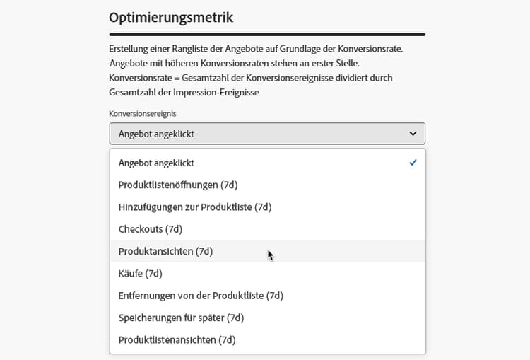Click sentence about Angebote mit höheren Konversionsraten

[234, 63]
